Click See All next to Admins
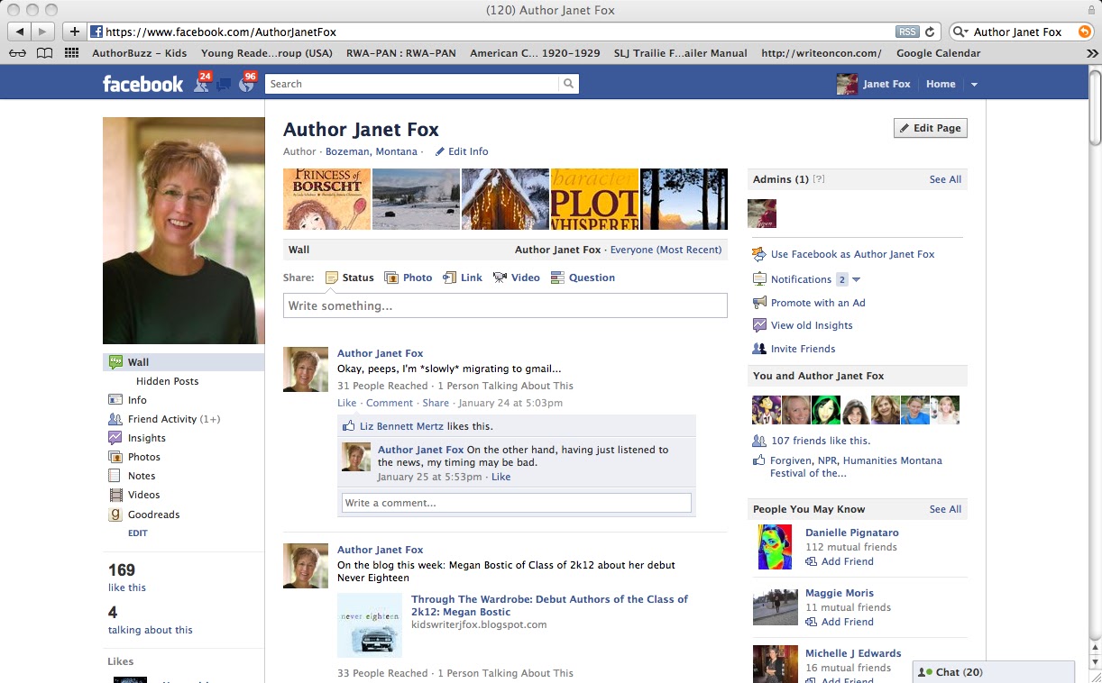This screenshot has height=683, width=1102. click(x=945, y=179)
